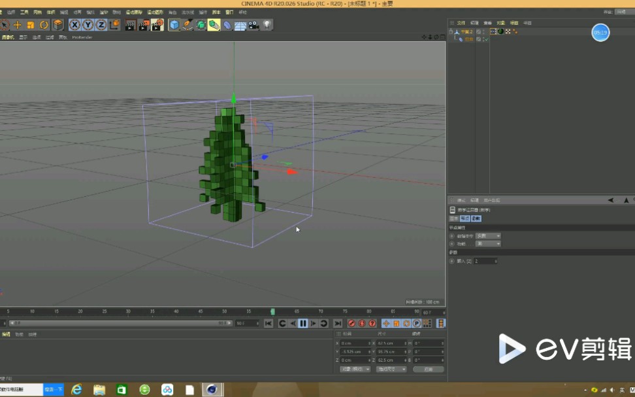This screenshot has height=397, width=635.
Task: Click the green timeline marker on the ruler
Action: [274, 312]
